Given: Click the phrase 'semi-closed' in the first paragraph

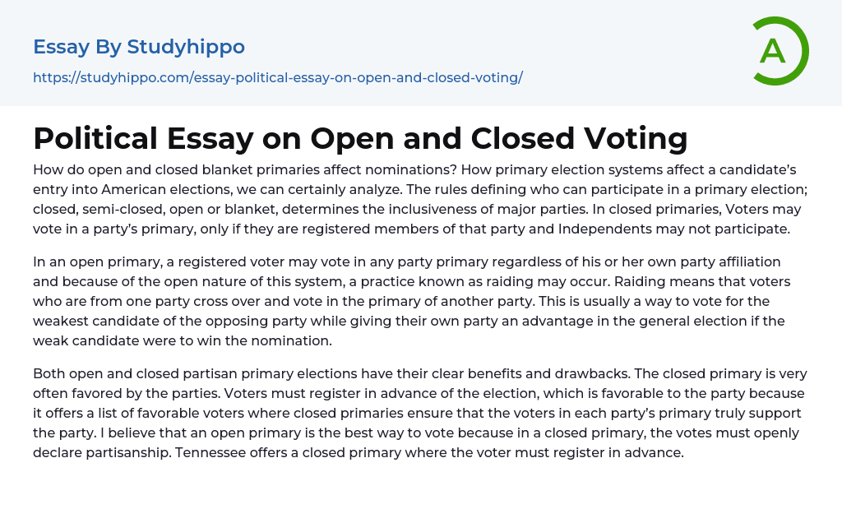Looking at the screenshot, I should [117, 209].
